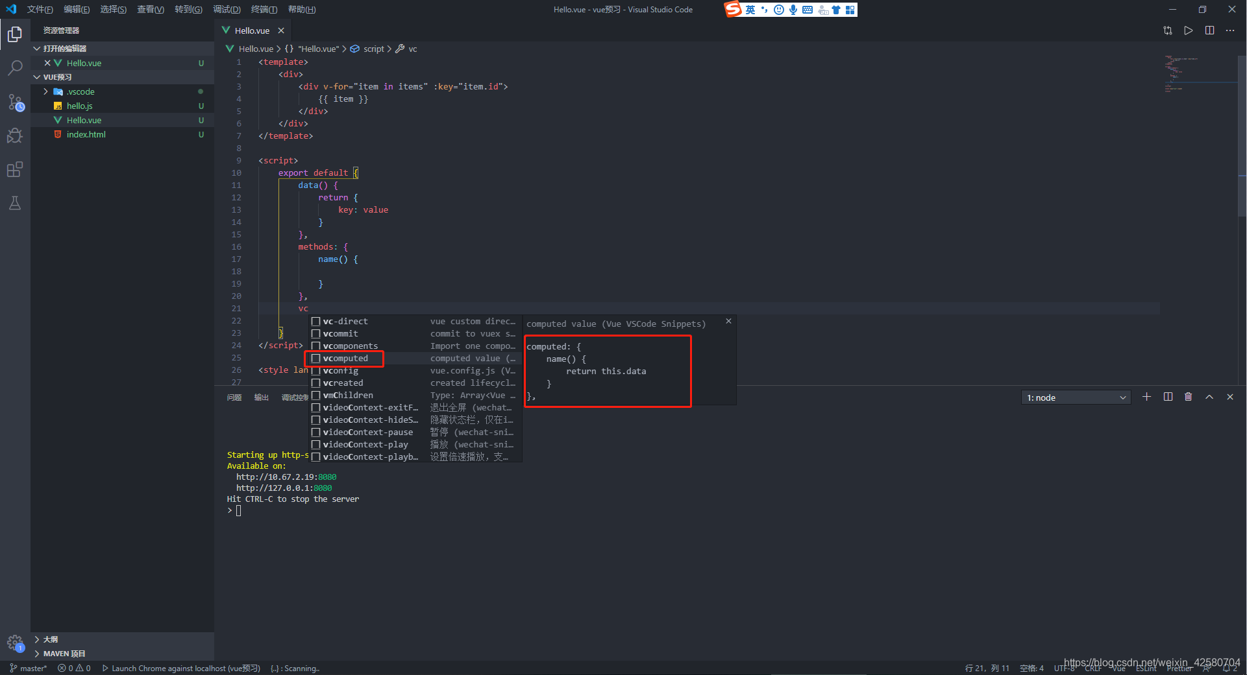Close the snippet documentation popup
The height and width of the screenshot is (675, 1247).
728,321
